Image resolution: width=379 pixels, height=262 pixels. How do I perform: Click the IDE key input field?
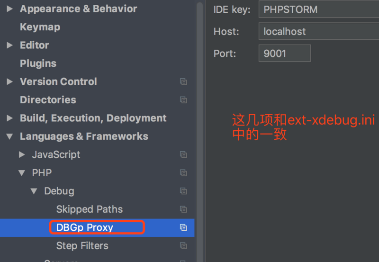318,9
